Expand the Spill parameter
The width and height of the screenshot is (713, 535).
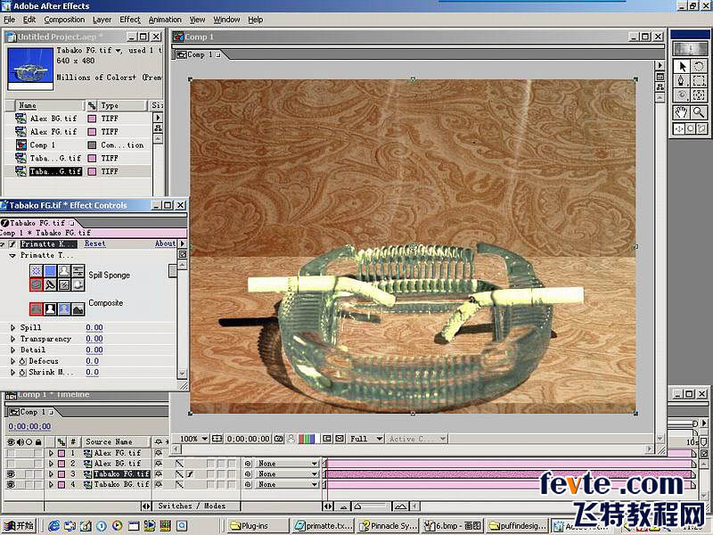point(12,327)
